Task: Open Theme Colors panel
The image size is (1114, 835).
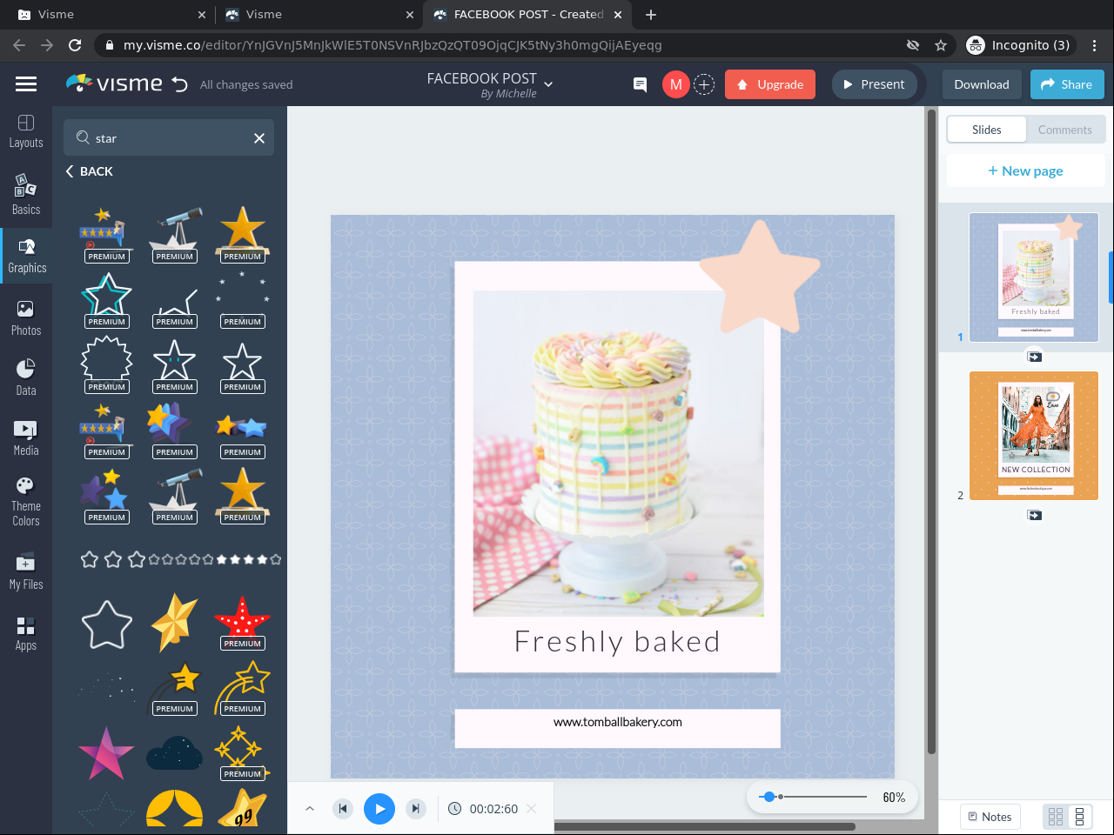Action: pyautogui.click(x=26, y=502)
